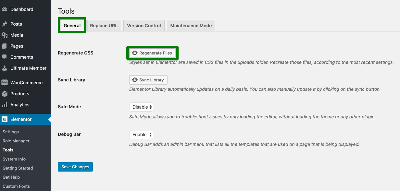The height and width of the screenshot is (191, 400).
Task: Switch to the Replace URL tab
Action: tap(104, 26)
